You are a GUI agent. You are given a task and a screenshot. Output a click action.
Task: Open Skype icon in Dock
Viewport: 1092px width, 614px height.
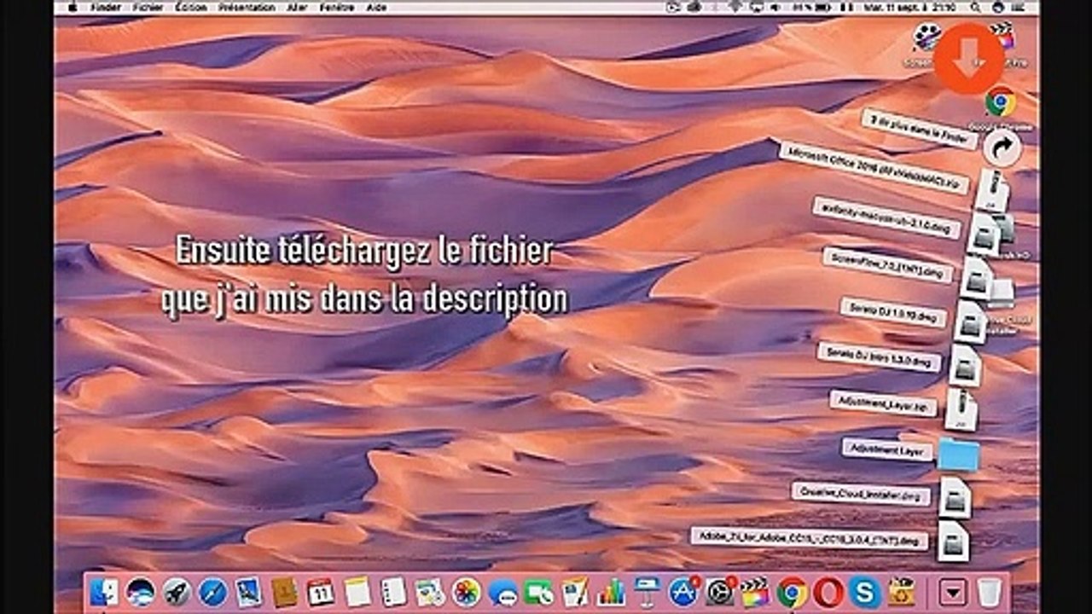click(x=864, y=592)
